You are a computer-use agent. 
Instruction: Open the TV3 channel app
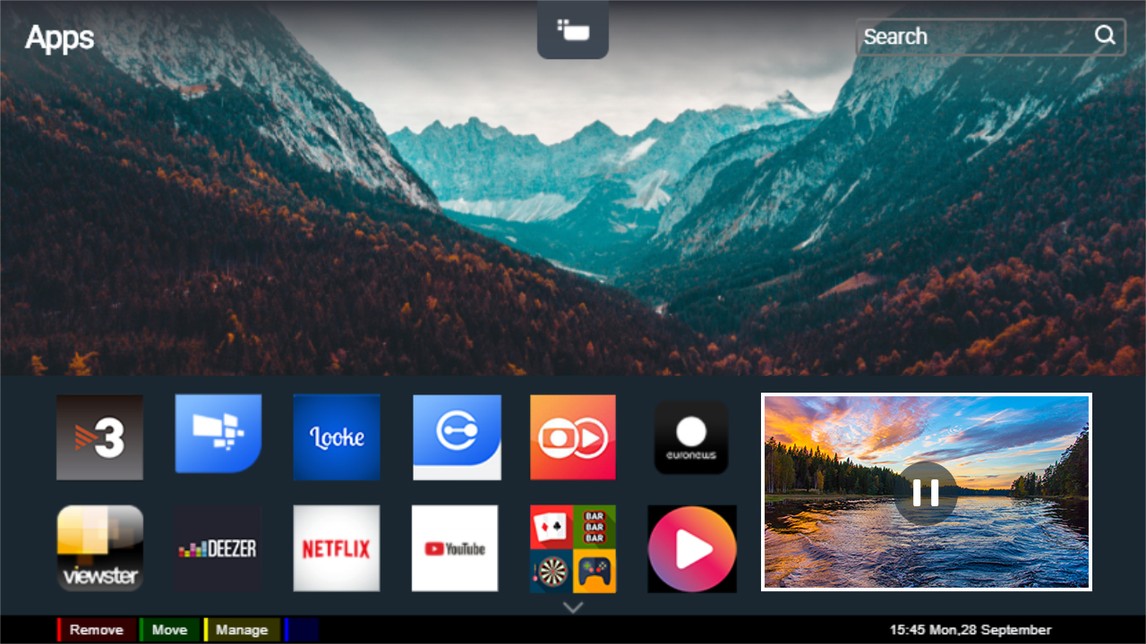click(x=99, y=436)
